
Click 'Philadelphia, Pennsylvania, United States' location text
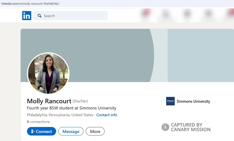(x=60, y=115)
